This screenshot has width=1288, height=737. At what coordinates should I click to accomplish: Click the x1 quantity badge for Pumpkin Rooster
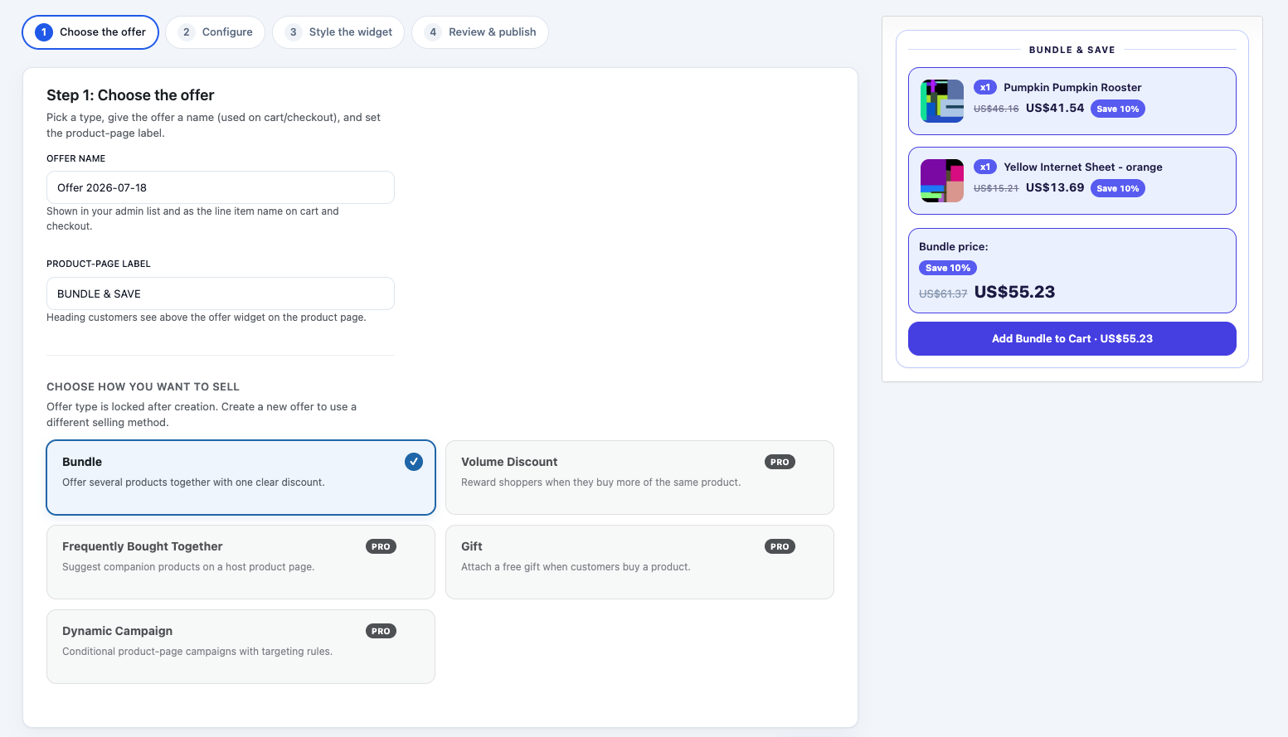[985, 87]
